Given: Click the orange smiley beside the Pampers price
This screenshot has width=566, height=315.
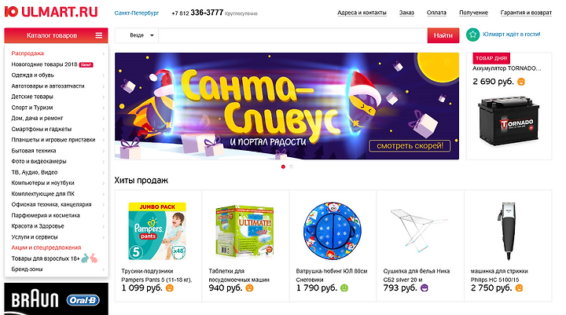Looking at the screenshot, I should click(x=169, y=288).
